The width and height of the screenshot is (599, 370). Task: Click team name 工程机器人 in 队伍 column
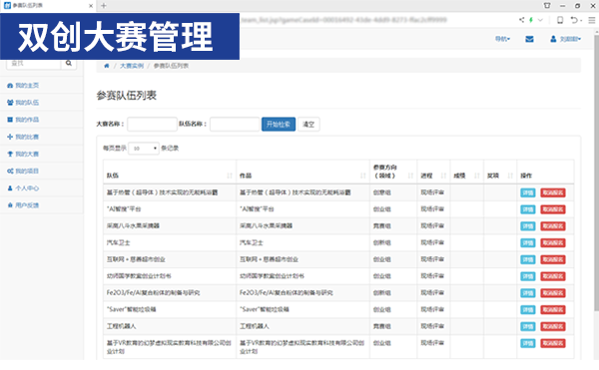pos(122,326)
